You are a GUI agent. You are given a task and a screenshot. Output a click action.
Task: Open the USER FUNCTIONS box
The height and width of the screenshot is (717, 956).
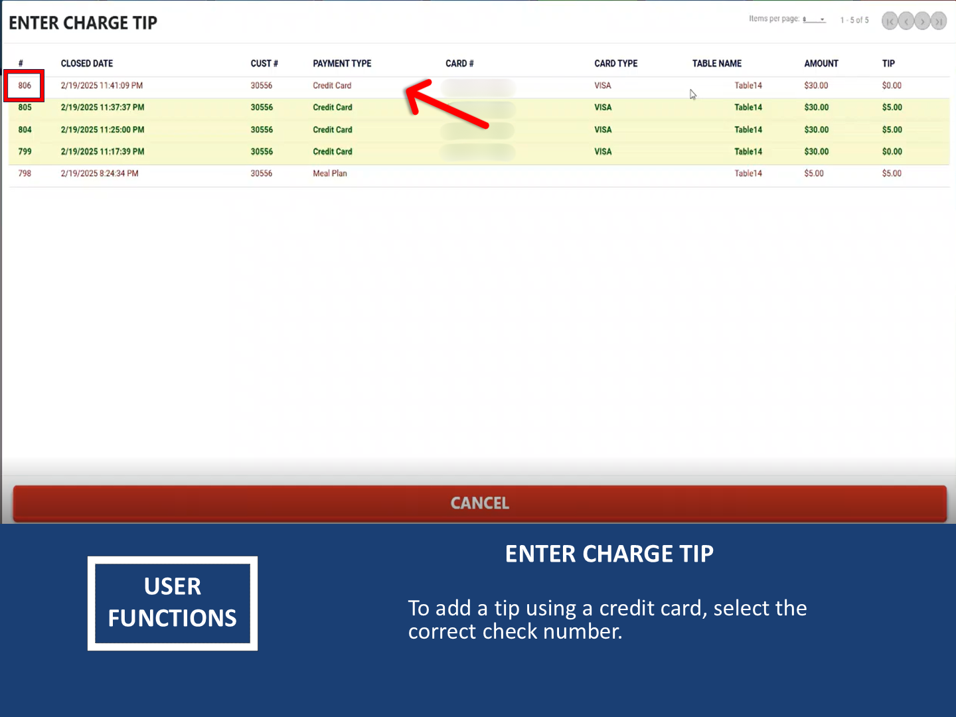(173, 603)
